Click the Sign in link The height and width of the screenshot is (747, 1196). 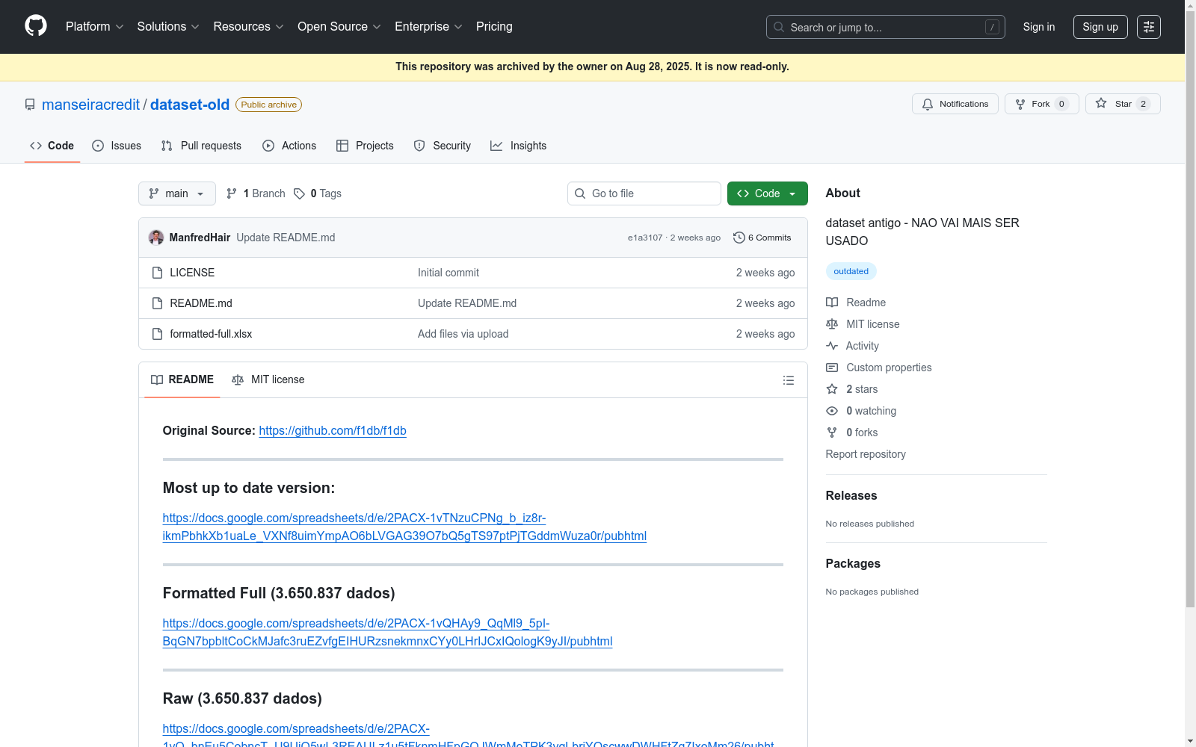coord(1039,27)
